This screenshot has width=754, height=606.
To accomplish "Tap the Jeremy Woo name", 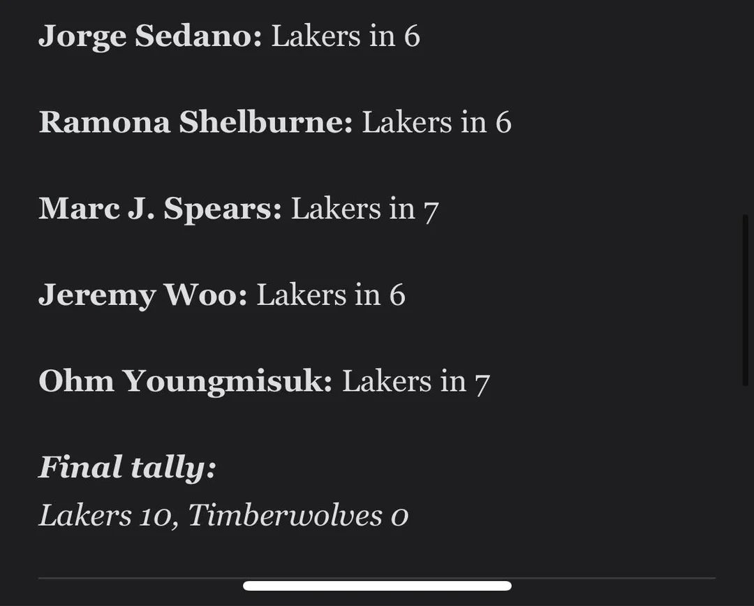I will [142, 295].
